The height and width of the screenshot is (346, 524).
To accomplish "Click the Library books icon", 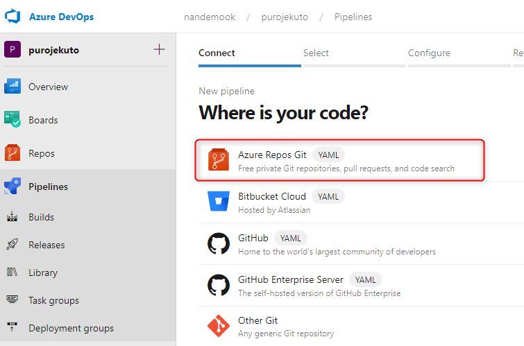I will pos(12,273).
